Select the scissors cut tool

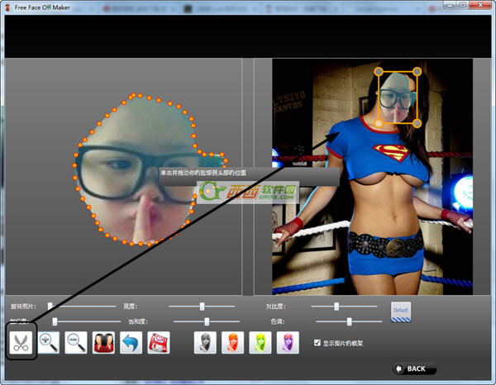[21, 343]
